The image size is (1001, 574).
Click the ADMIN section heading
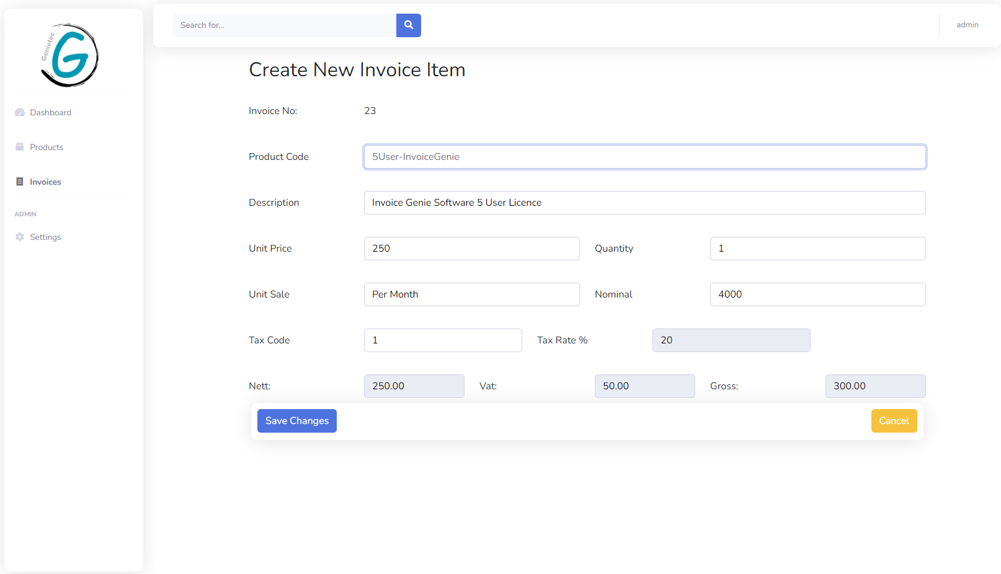(25, 214)
